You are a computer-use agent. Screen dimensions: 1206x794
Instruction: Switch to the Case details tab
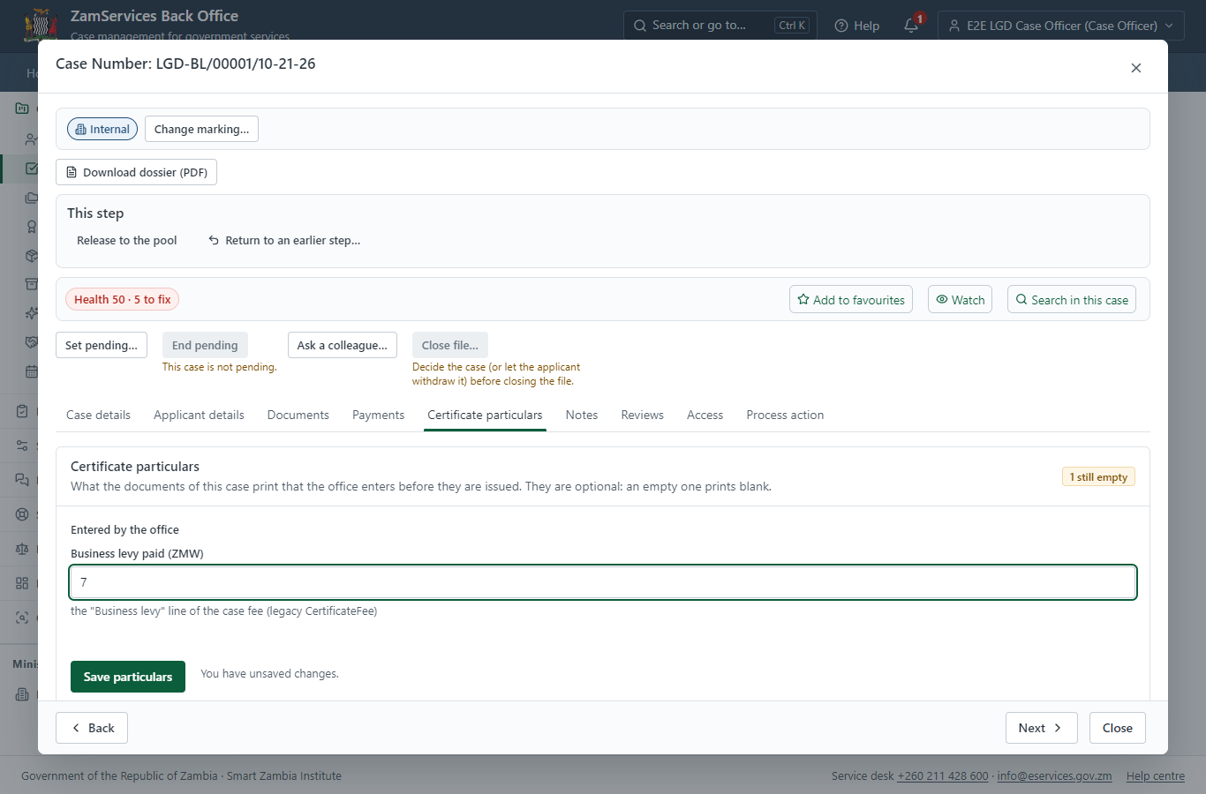98,415
